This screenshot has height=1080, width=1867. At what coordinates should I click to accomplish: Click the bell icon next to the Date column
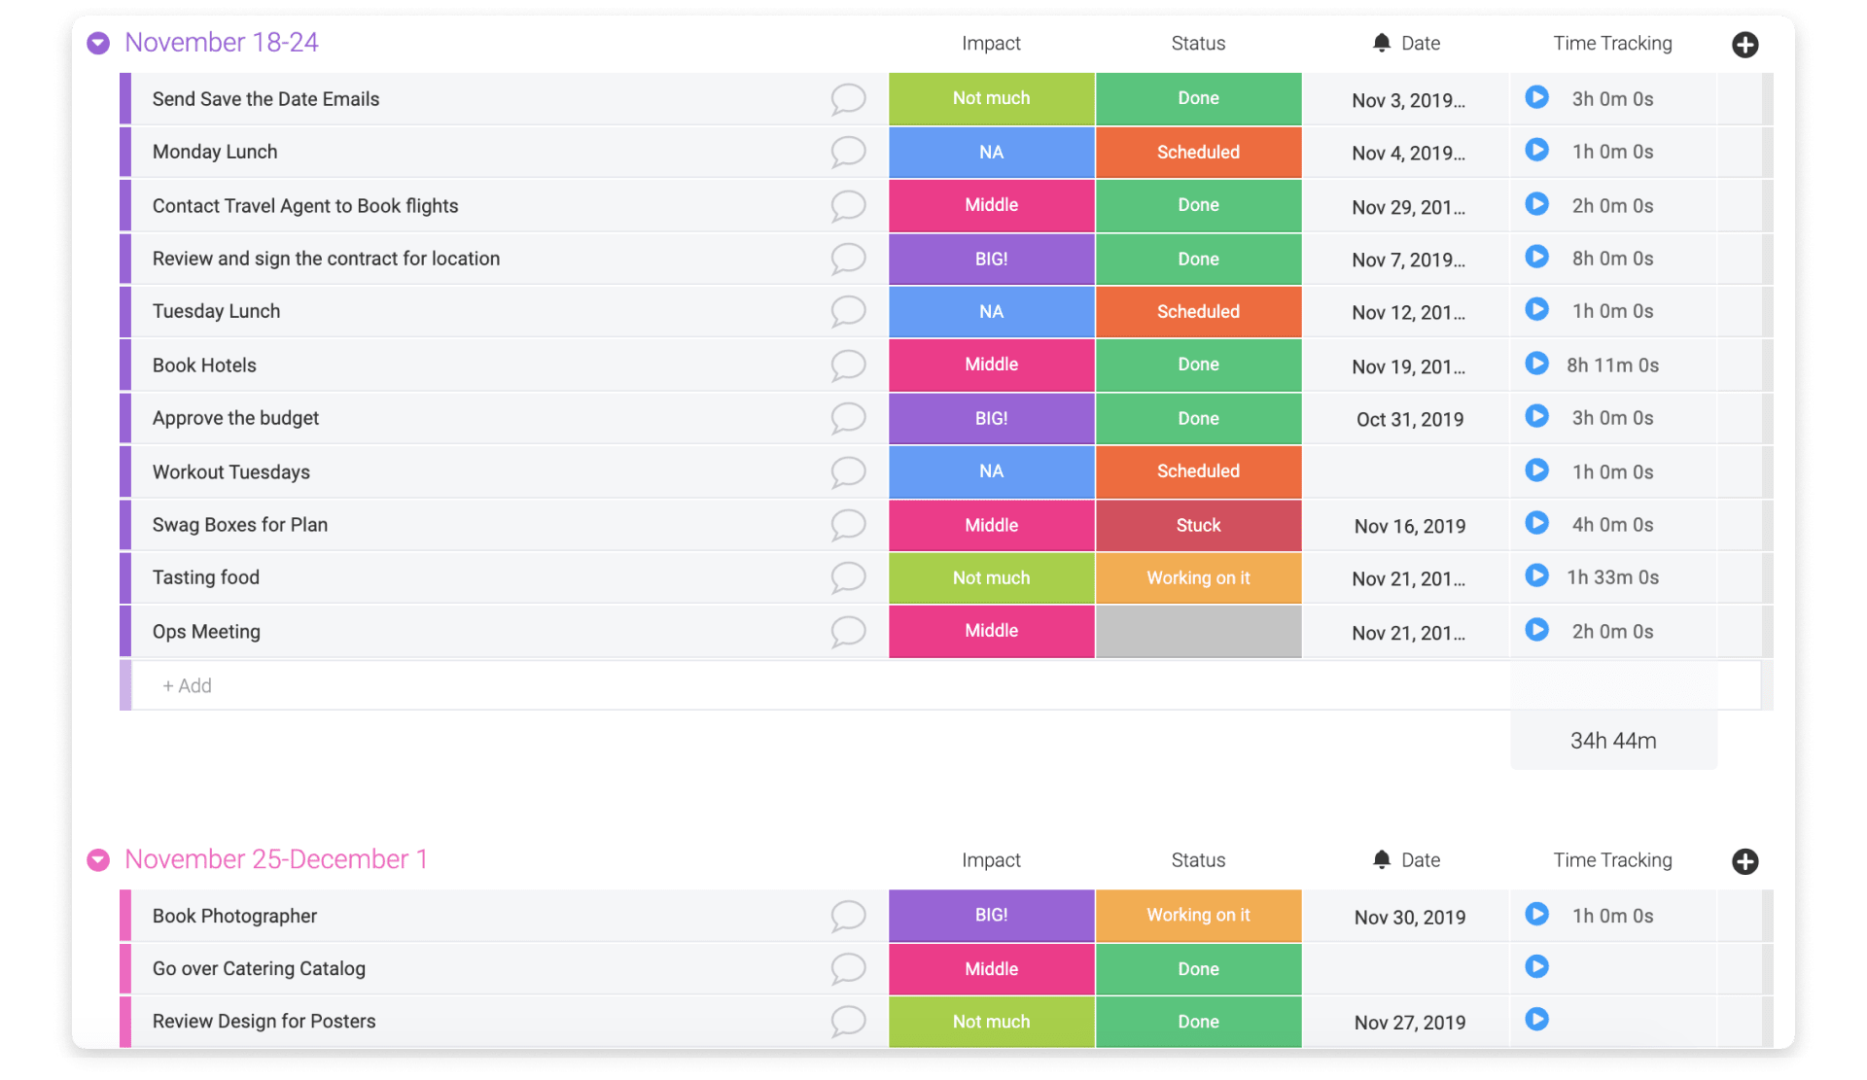(1380, 43)
